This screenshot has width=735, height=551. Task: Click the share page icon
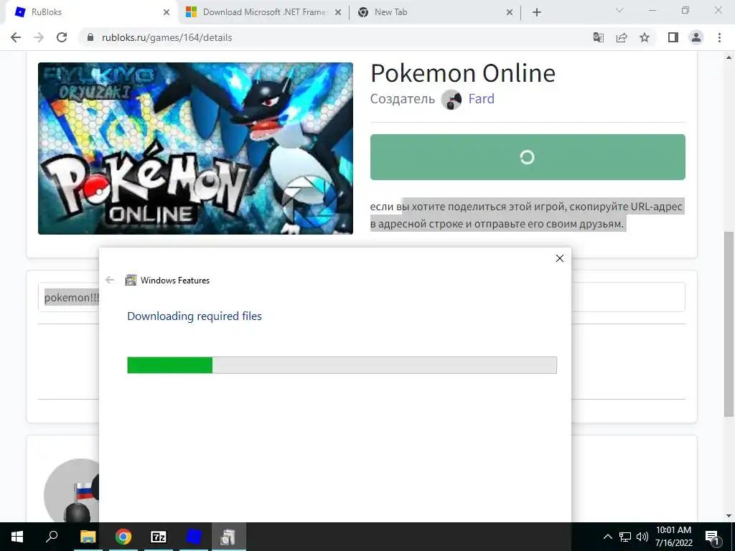click(622, 37)
